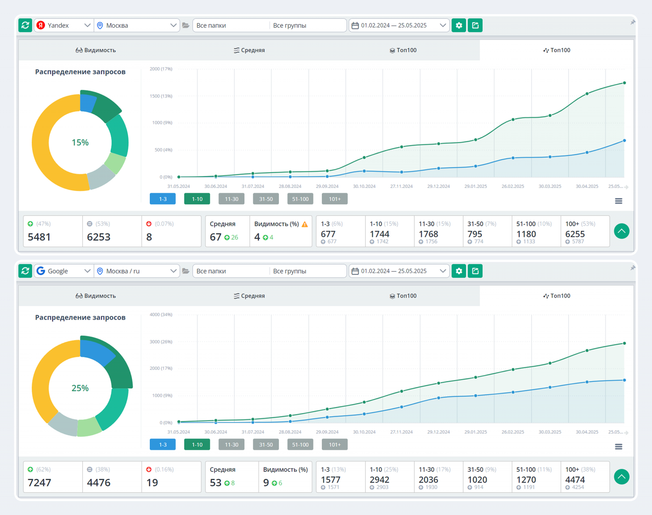Image resolution: width=652 pixels, height=515 pixels.
Task: Click the folder icon in the Google panel
Action: [186, 271]
